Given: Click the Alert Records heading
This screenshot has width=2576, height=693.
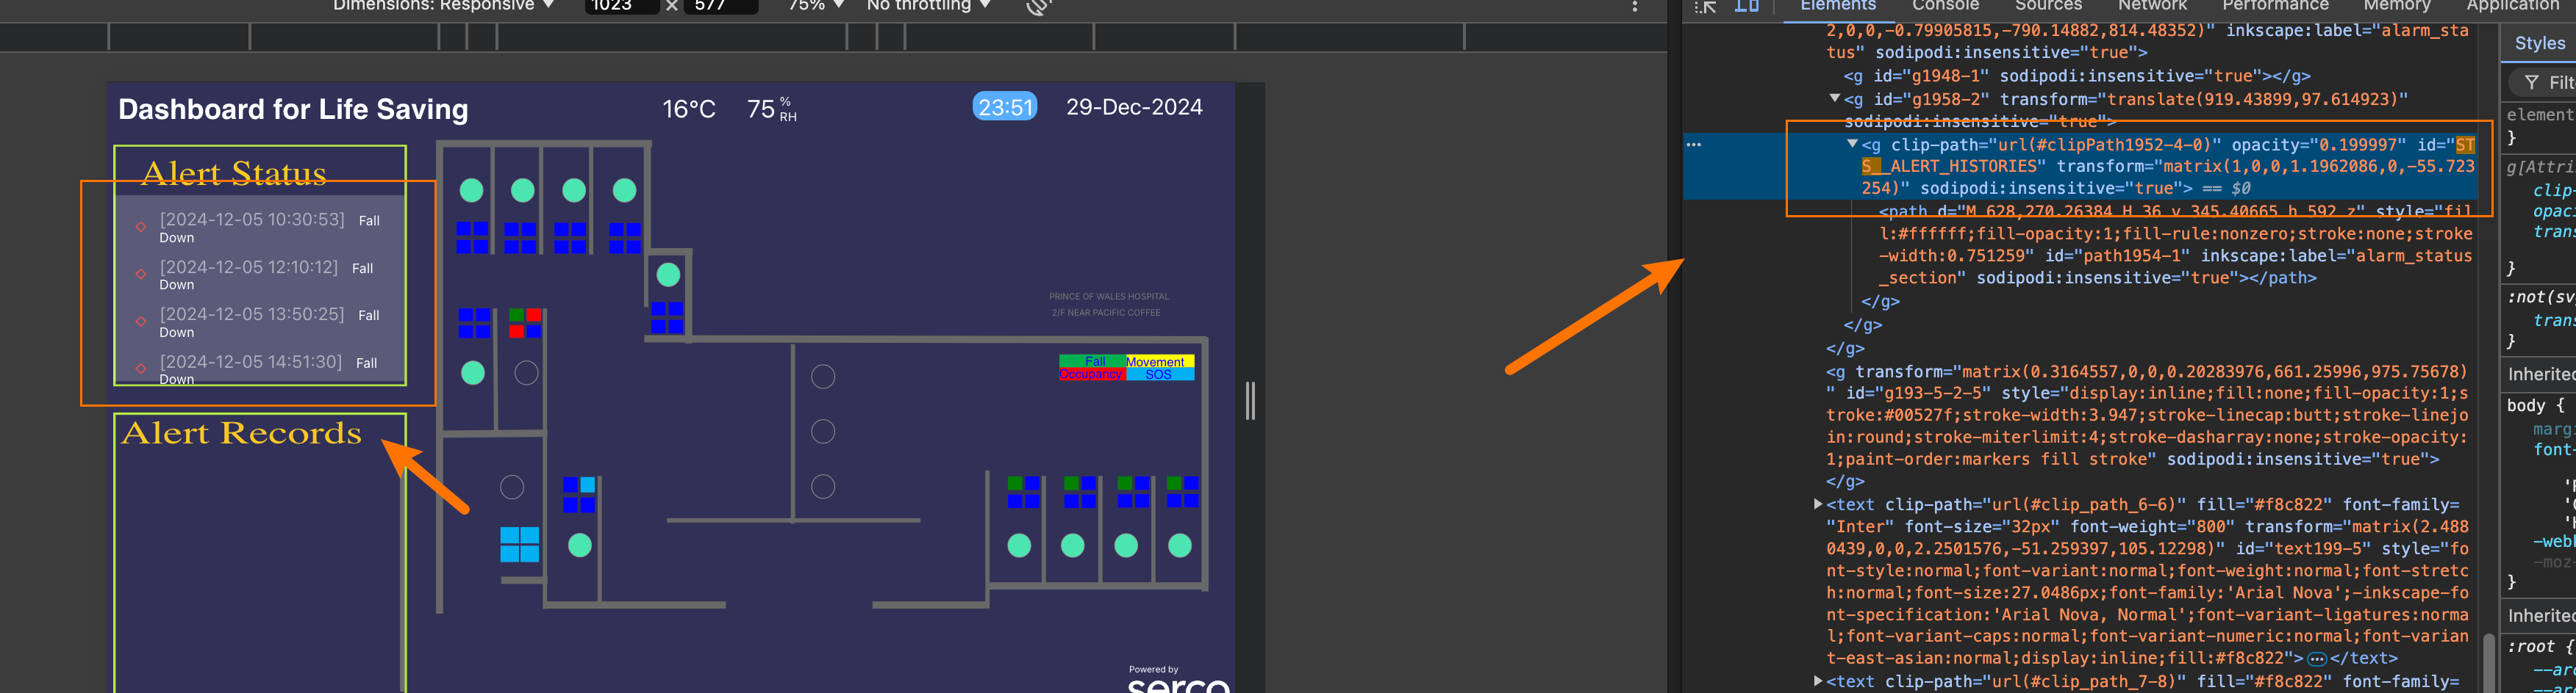Looking at the screenshot, I should [241, 432].
